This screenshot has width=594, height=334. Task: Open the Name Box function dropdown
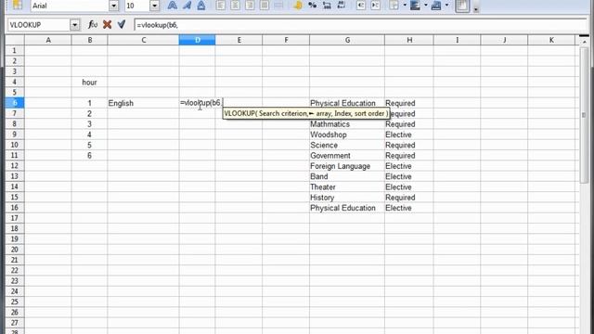pos(74,25)
